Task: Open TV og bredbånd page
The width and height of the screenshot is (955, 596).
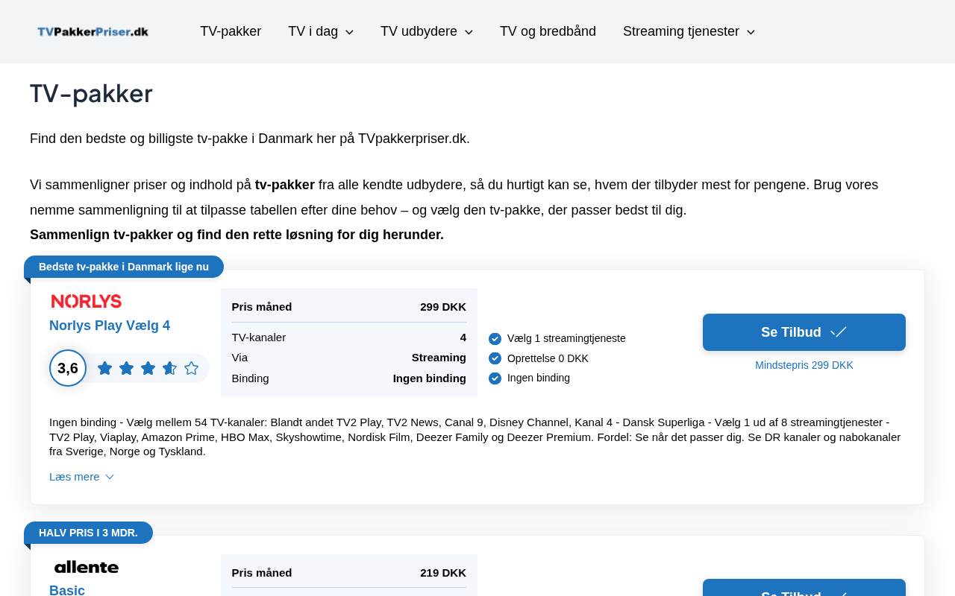Action: tap(548, 31)
